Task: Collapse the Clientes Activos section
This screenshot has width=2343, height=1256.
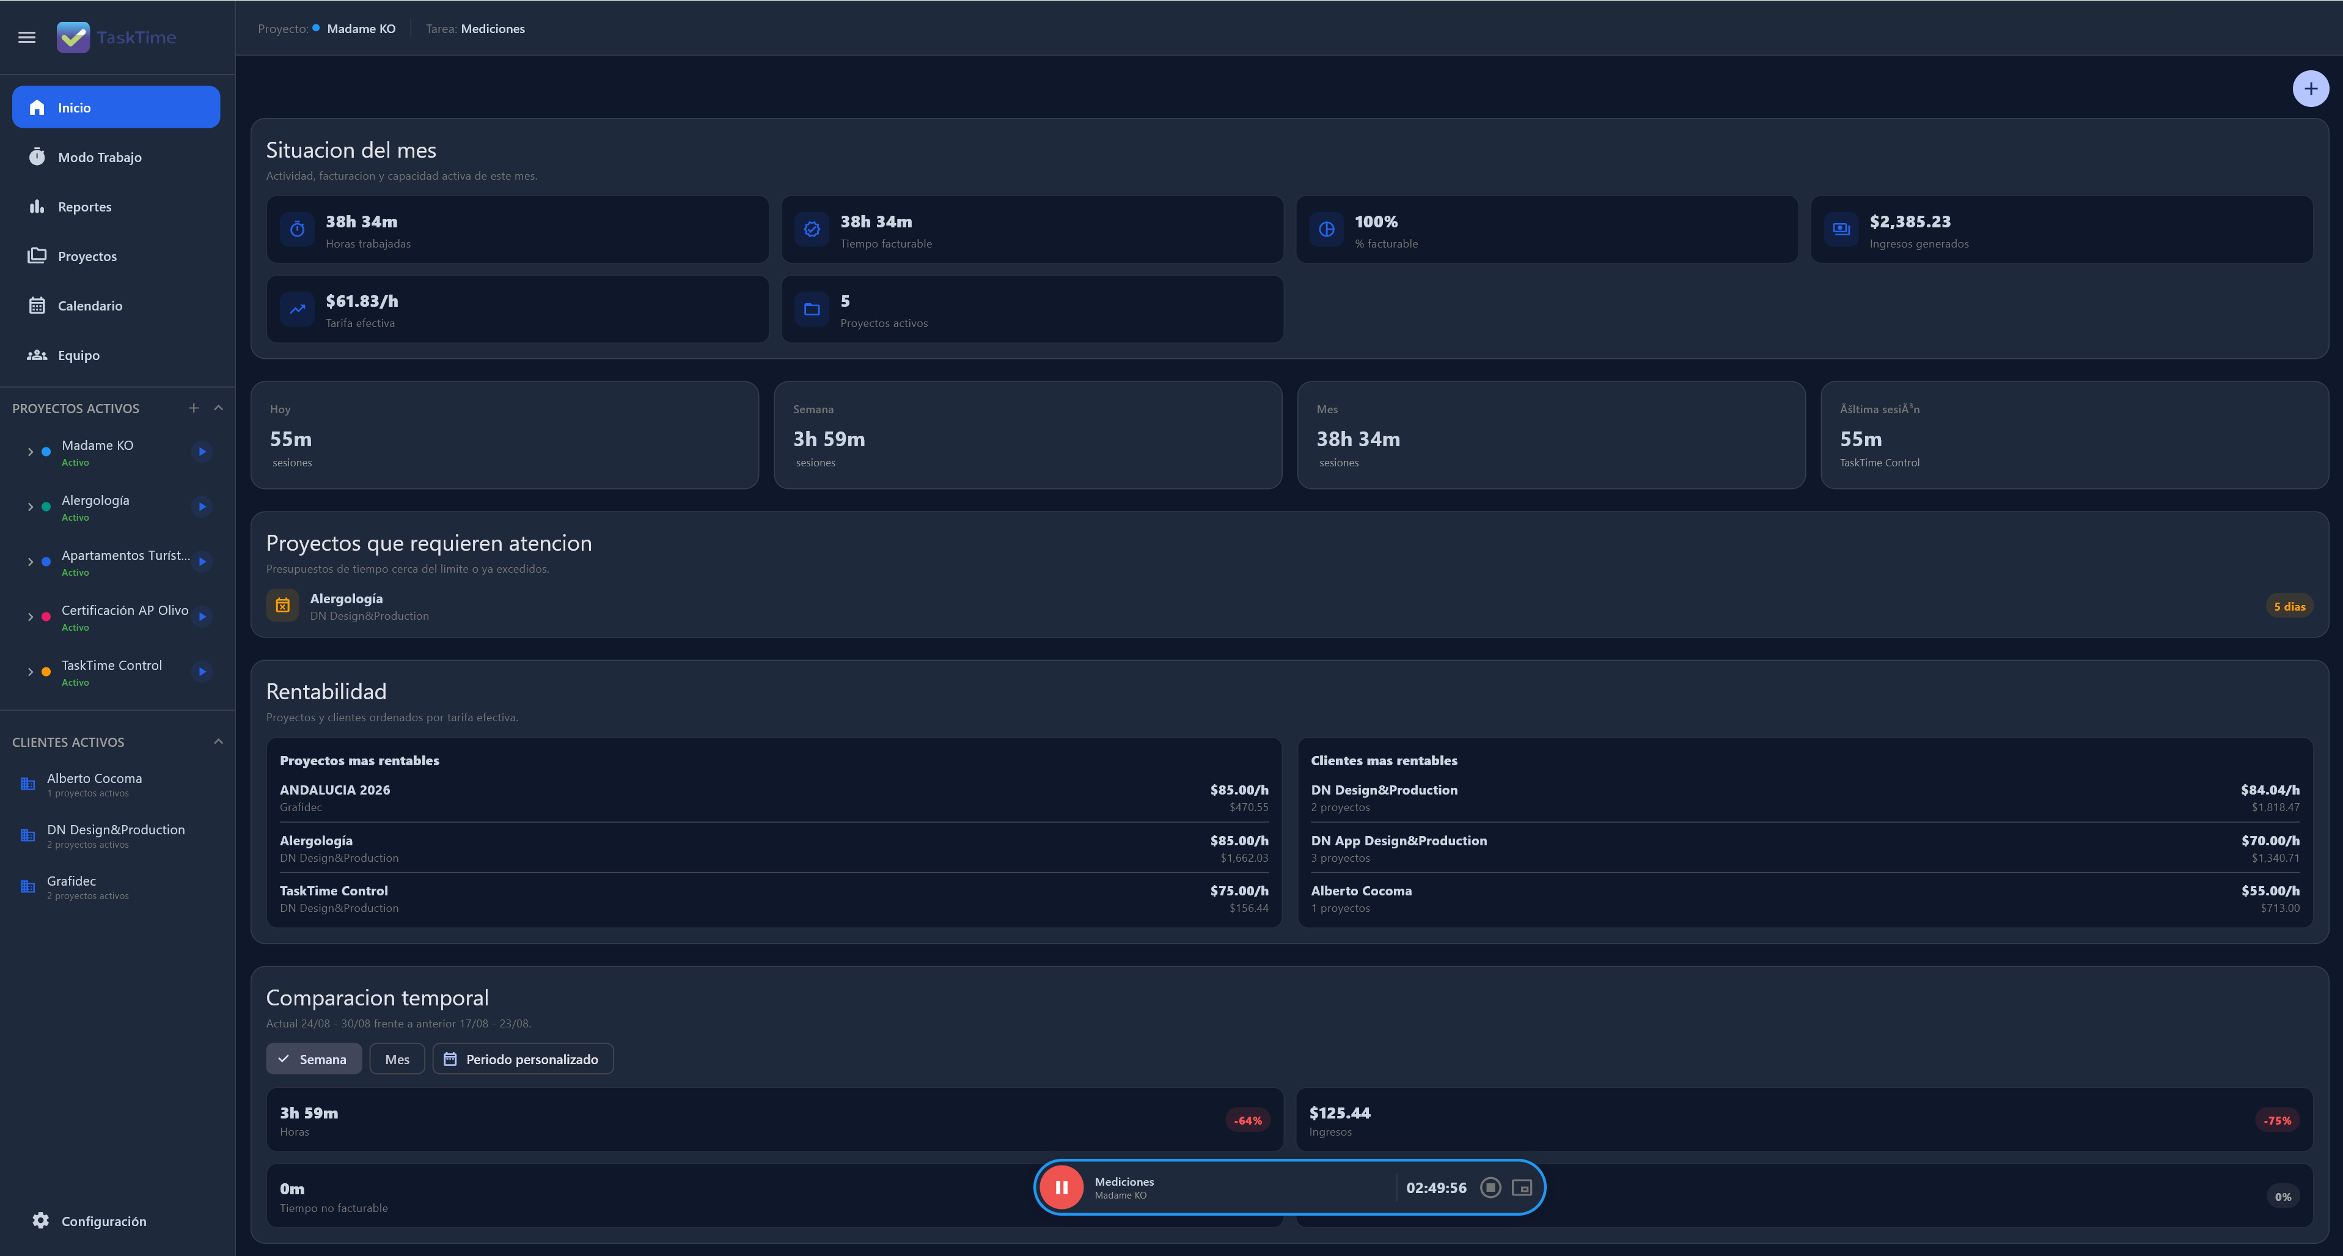Action: (x=218, y=742)
